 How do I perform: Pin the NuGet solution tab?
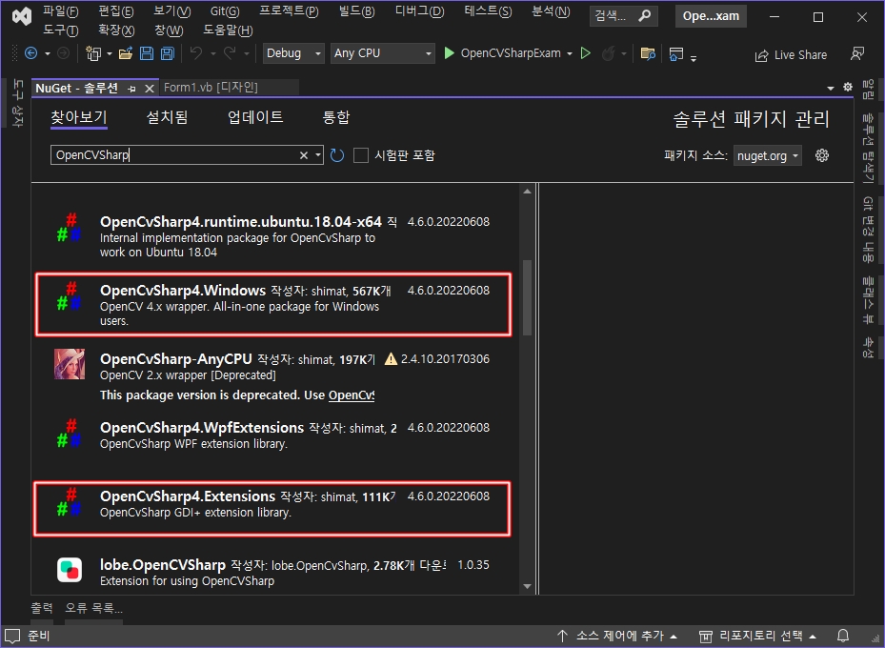pos(131,89)
